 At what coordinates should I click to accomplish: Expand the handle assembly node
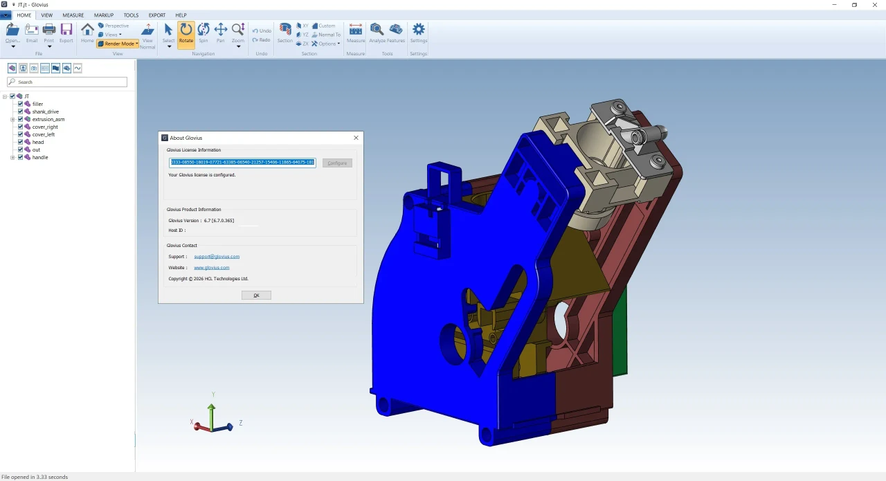[x=12, y=157]
